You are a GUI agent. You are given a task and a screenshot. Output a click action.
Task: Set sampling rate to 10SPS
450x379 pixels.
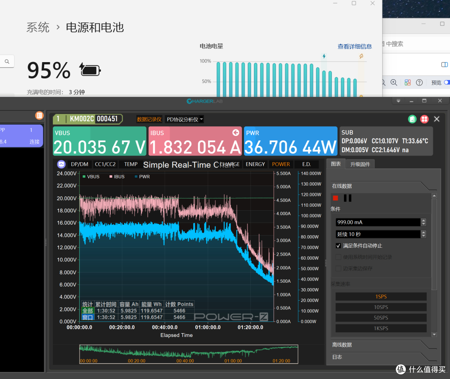click(x=381, y=307)
